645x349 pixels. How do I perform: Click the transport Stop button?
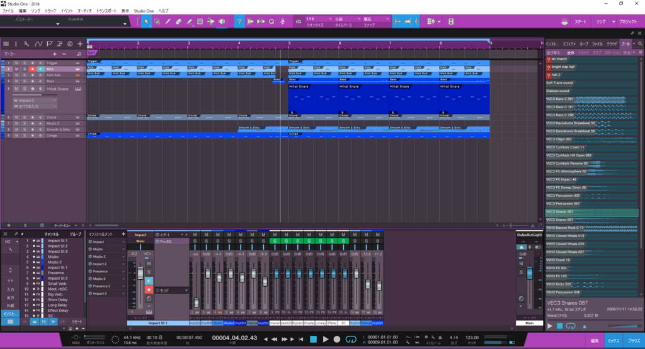point(314,339)
